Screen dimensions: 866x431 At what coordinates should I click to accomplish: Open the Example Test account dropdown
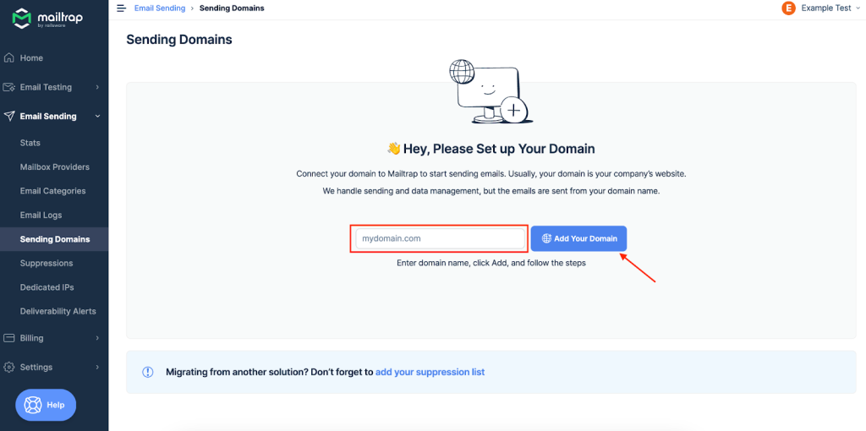[x=827, y=8]
